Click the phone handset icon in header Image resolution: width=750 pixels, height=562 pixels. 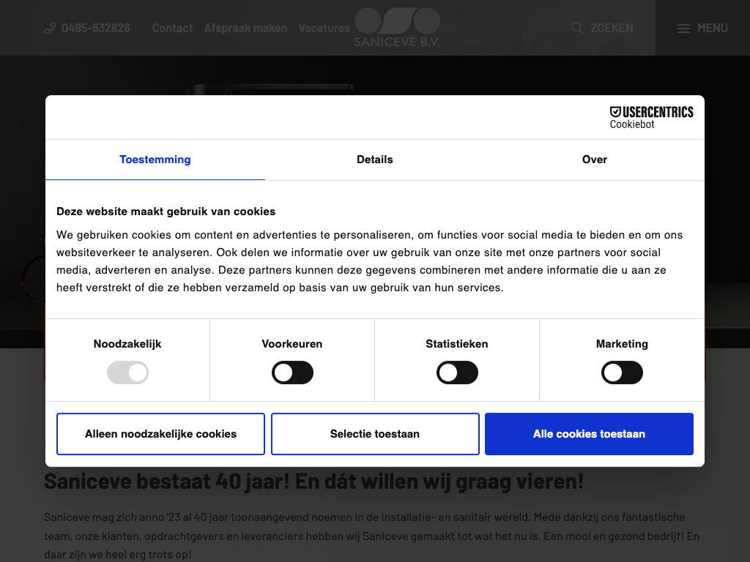(50, 29)
